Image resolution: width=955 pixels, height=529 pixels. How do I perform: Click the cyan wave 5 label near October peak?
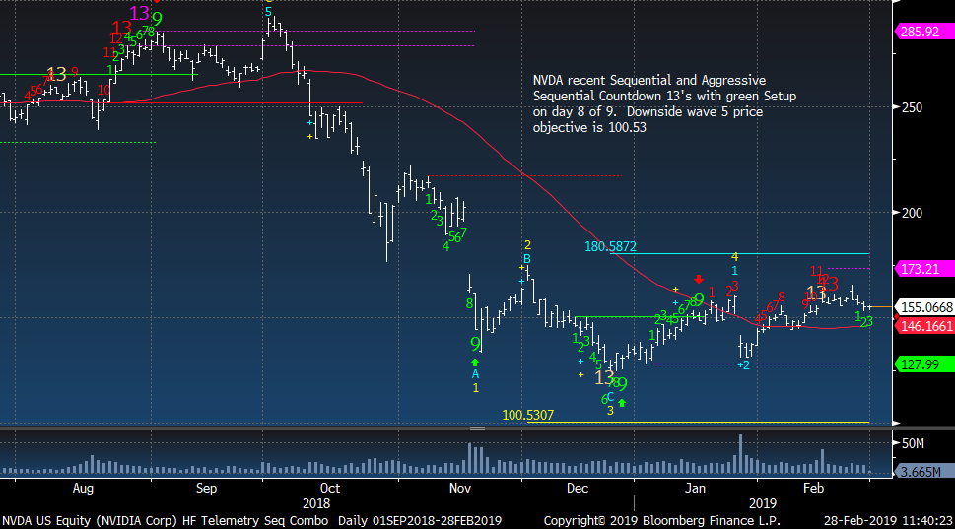[268, 12]
